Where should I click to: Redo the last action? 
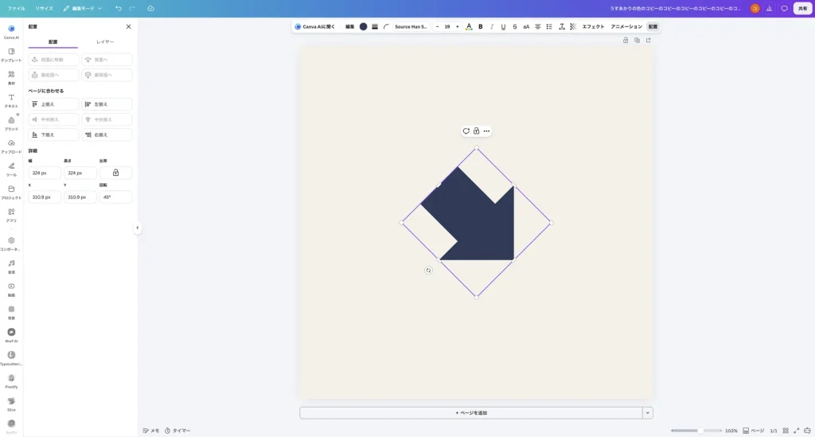point(132,8)
